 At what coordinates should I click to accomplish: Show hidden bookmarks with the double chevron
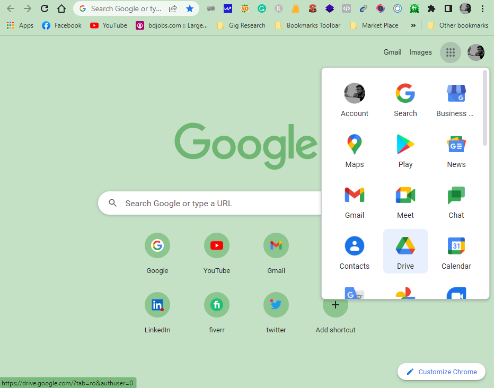(x=413, y=25)
